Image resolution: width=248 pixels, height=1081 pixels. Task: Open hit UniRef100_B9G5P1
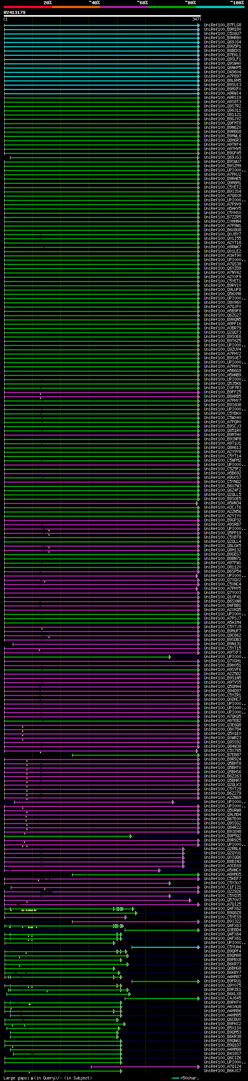222,47
